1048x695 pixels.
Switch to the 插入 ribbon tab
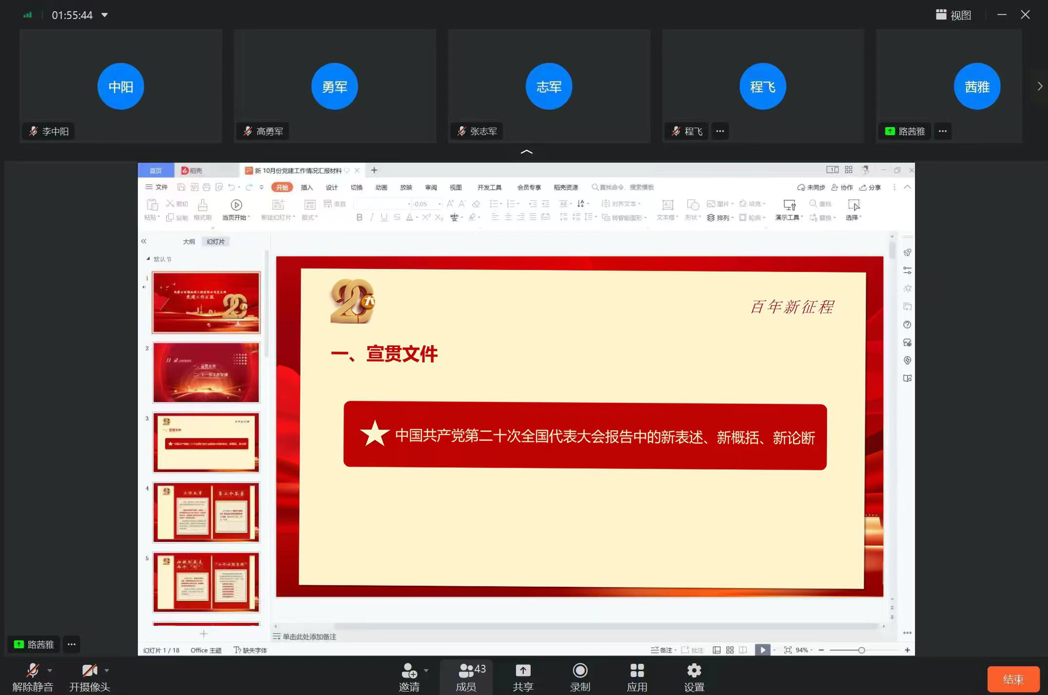pos(306,188)
